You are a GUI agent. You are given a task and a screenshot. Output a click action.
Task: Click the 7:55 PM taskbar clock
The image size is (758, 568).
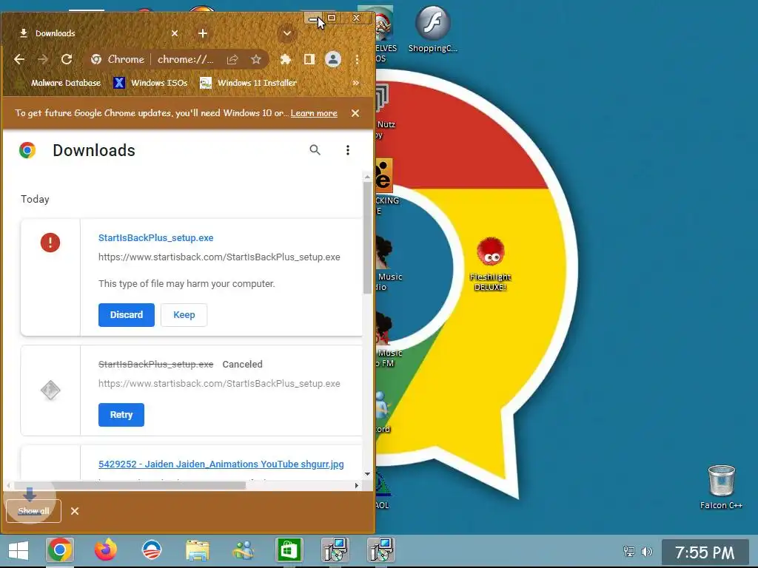pyautogui.click(x=705, y=552)
